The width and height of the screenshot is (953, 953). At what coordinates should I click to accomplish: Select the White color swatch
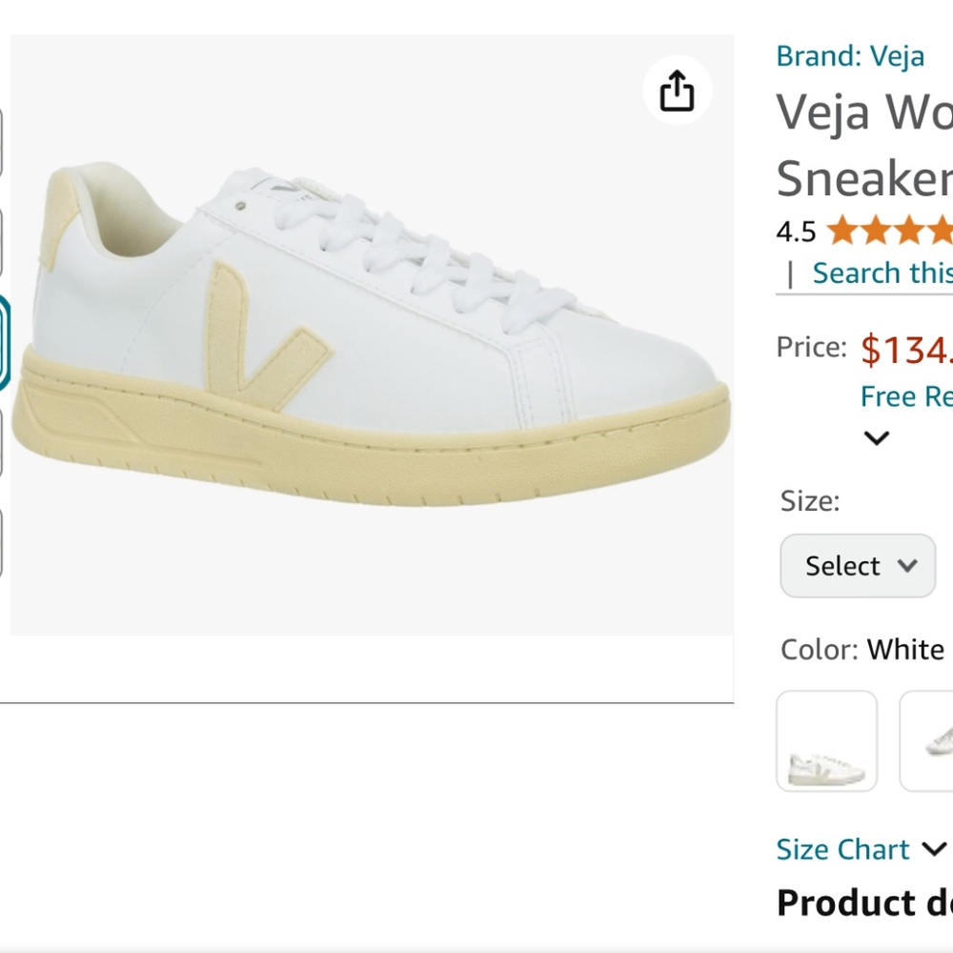[x=826, y=741]
